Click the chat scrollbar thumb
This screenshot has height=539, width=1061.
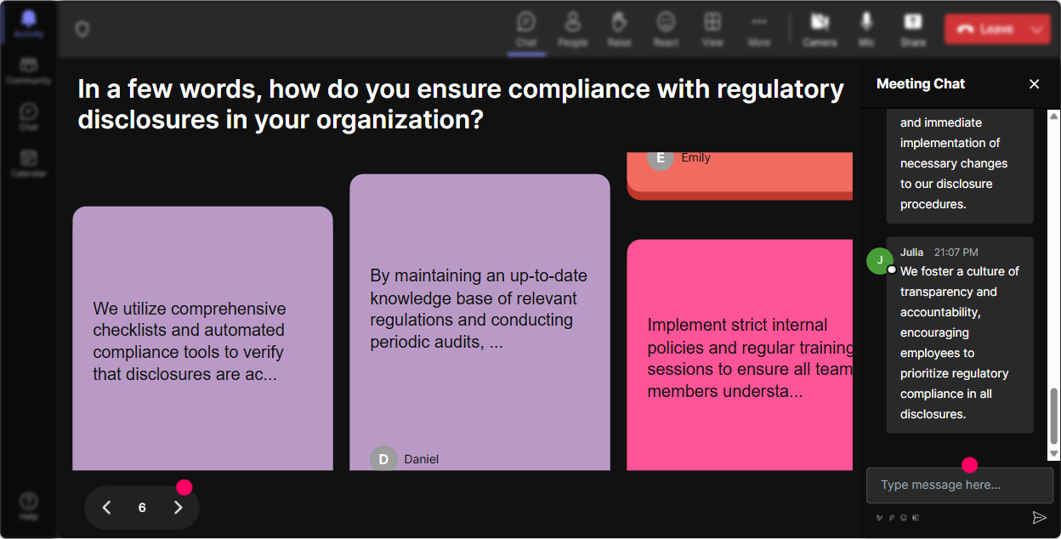(x=1054, y=416)
